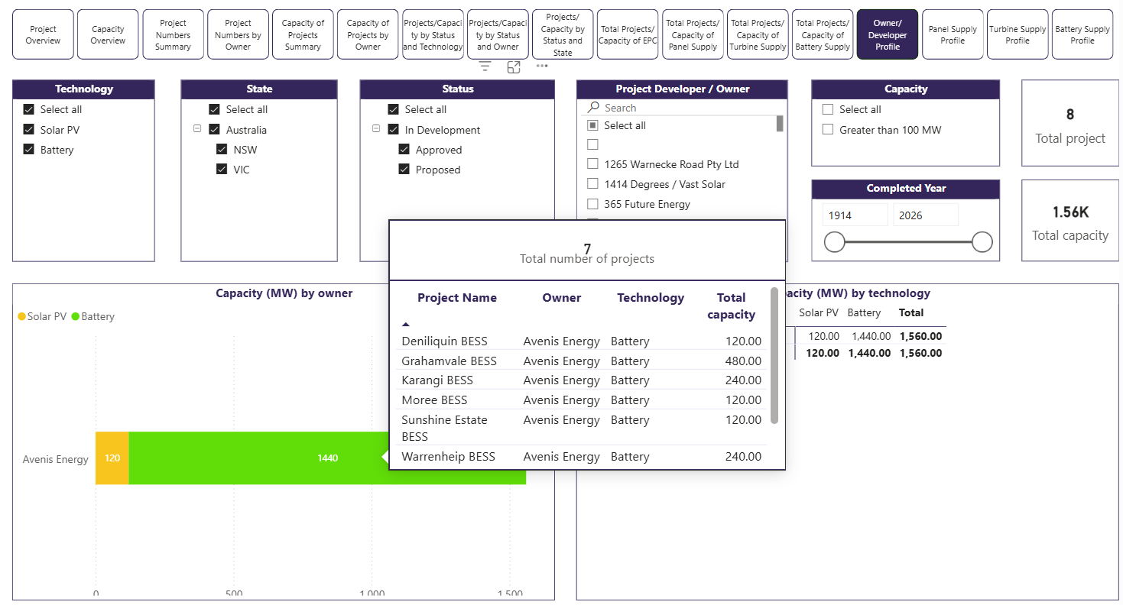Click the sort arrow under Project Name column
This screenshot has height=605, width=1123.
tap(405, 325)
